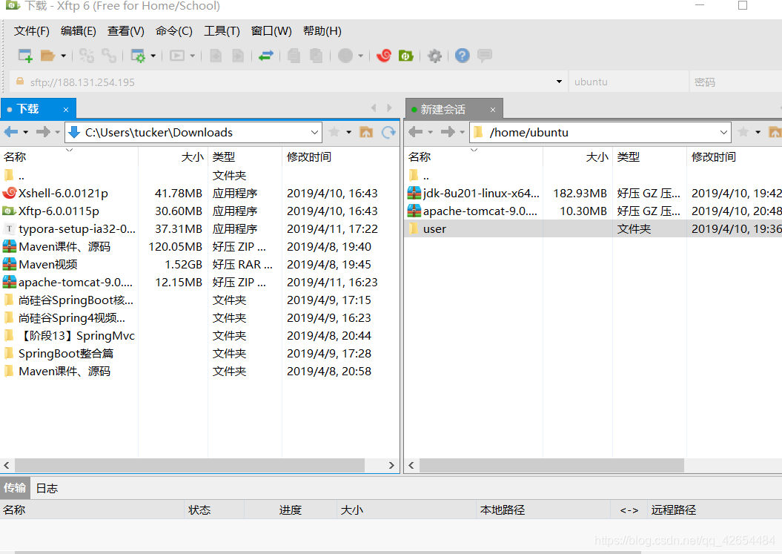Close the 新建会话 tab
Viewport: 782px width, 554px height.
(493, 110)
